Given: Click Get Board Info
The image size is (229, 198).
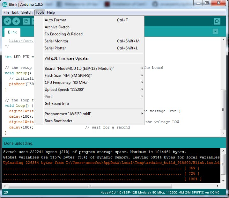Looking at the screenshot, I should pos(57,104).
